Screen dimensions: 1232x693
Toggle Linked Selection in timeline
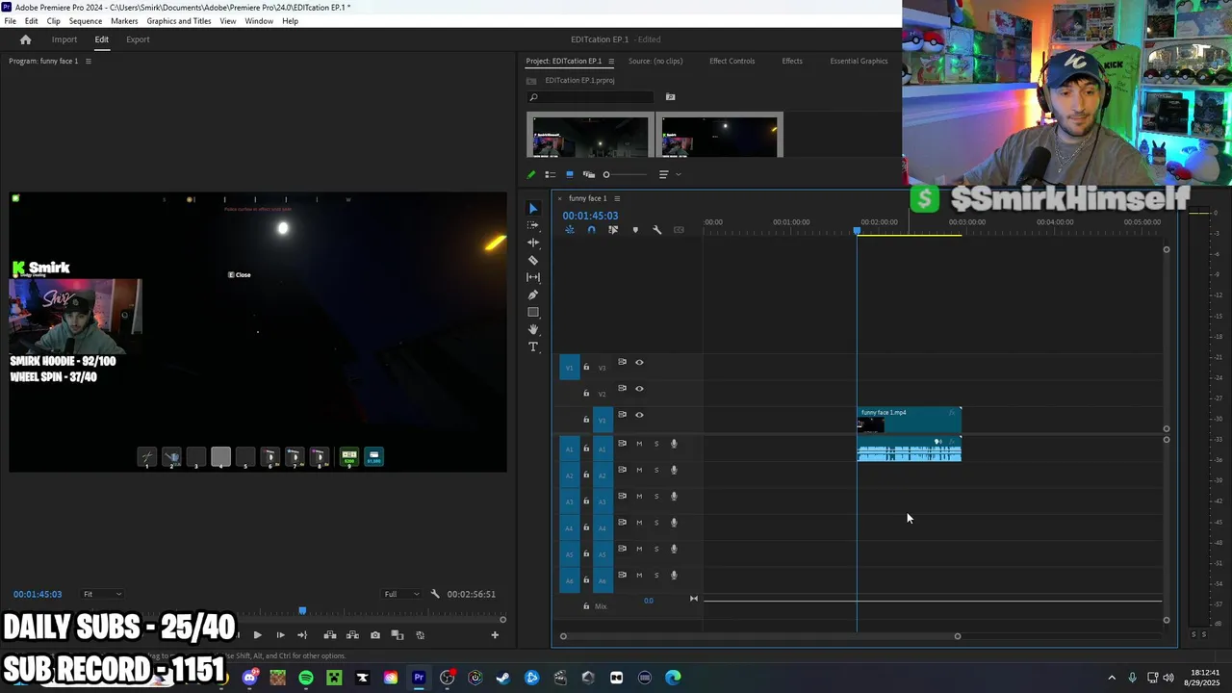click(613, 230)
